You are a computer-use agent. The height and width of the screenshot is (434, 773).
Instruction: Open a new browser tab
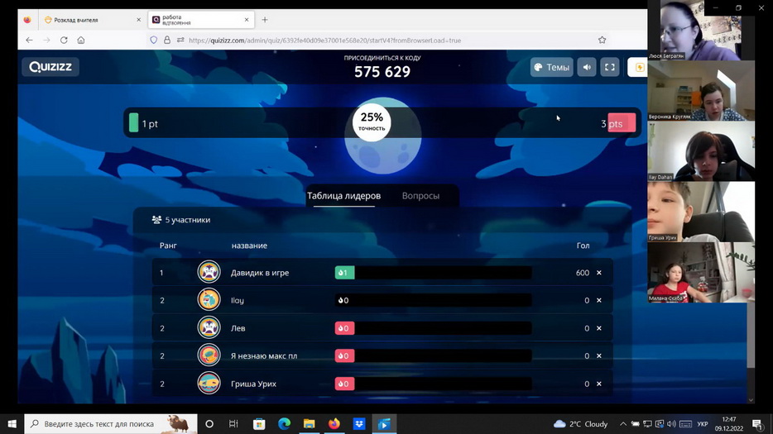coord(265,20)
